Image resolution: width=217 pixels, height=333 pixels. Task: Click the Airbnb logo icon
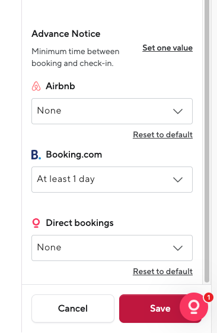(x=36, y=86)
